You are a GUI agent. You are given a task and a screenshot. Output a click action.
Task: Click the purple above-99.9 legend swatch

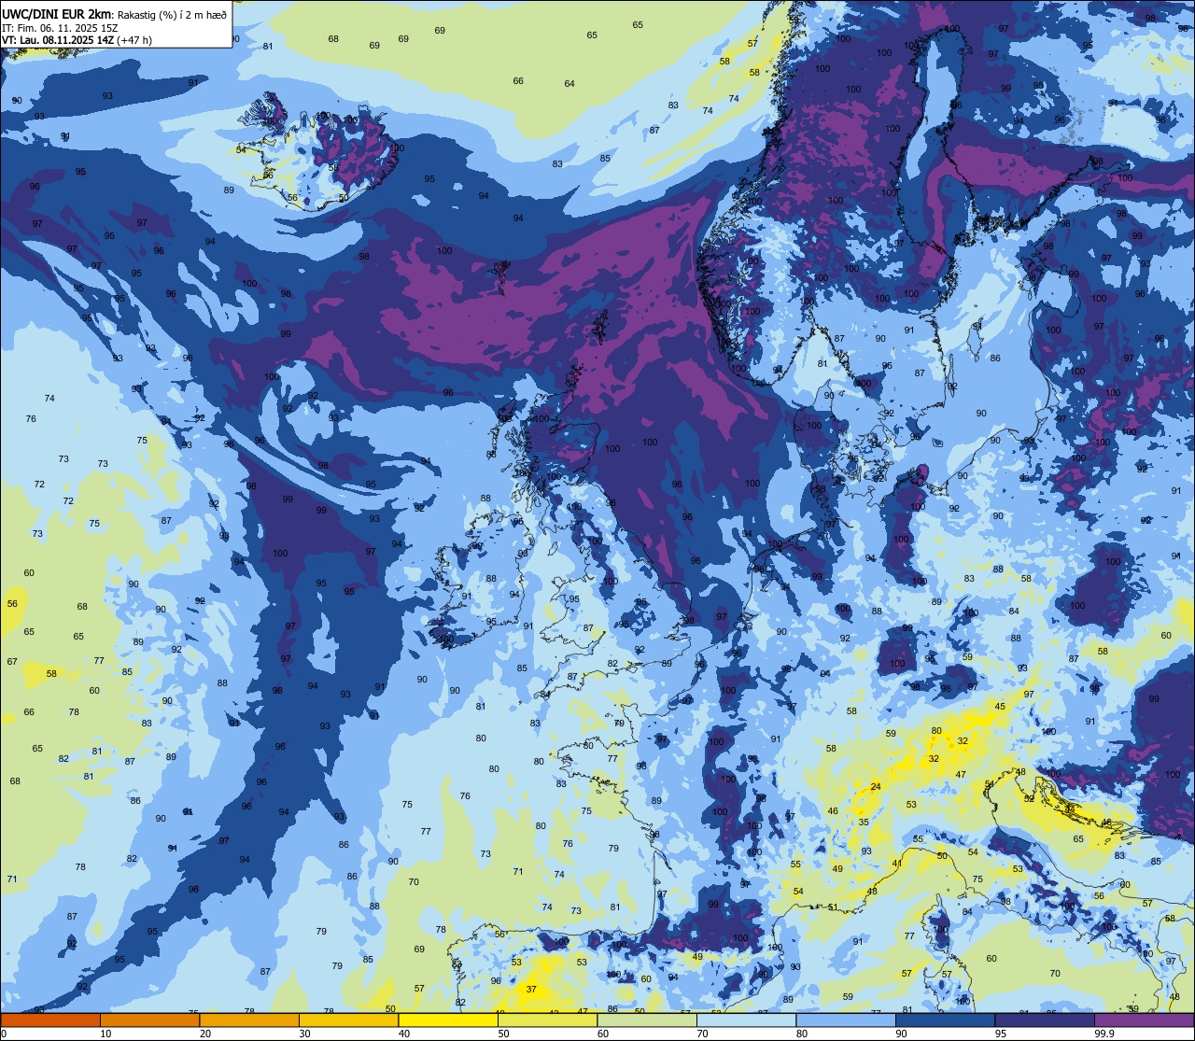coord(1145,1020)
